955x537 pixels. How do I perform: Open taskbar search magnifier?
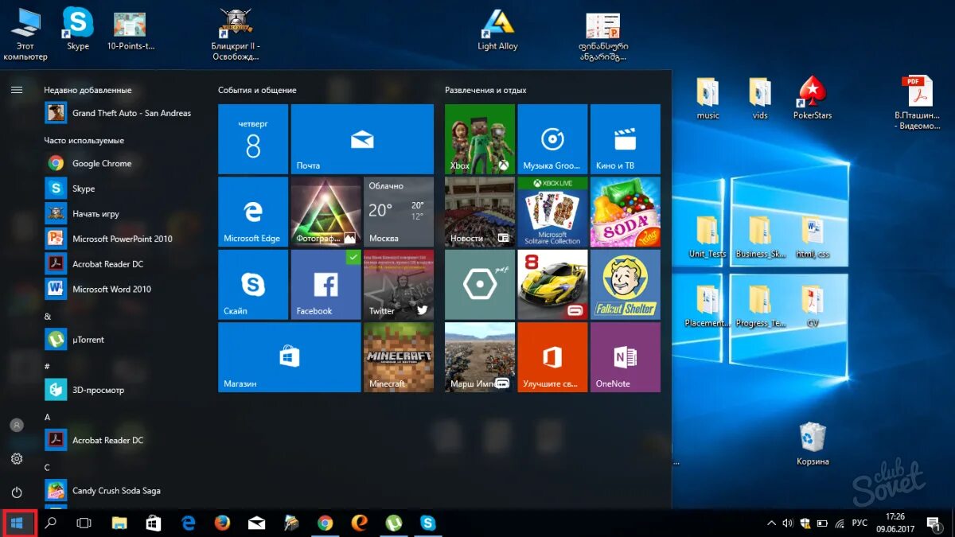pyautogui.click(x=51, y=523)
